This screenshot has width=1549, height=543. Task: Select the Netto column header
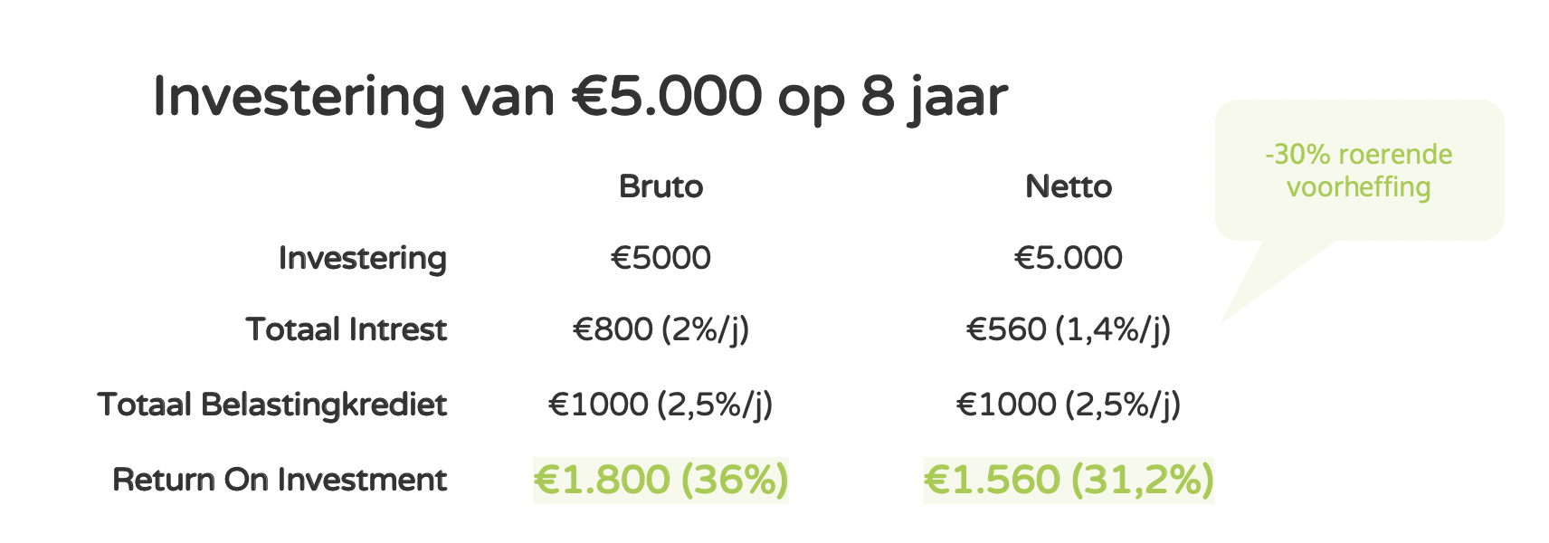[x=1069, y=186]
